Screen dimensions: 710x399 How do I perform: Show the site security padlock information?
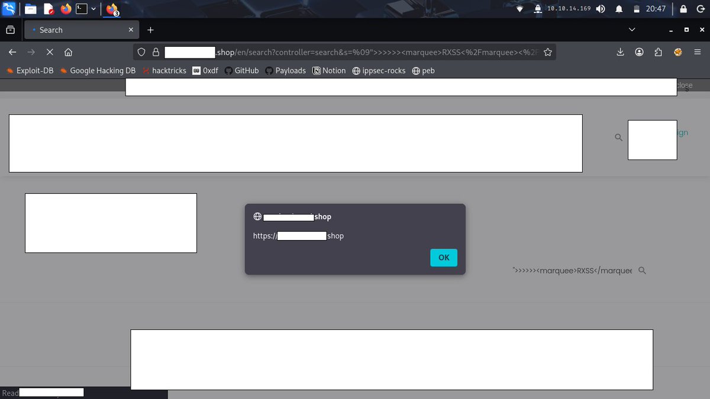pos(156,52)
